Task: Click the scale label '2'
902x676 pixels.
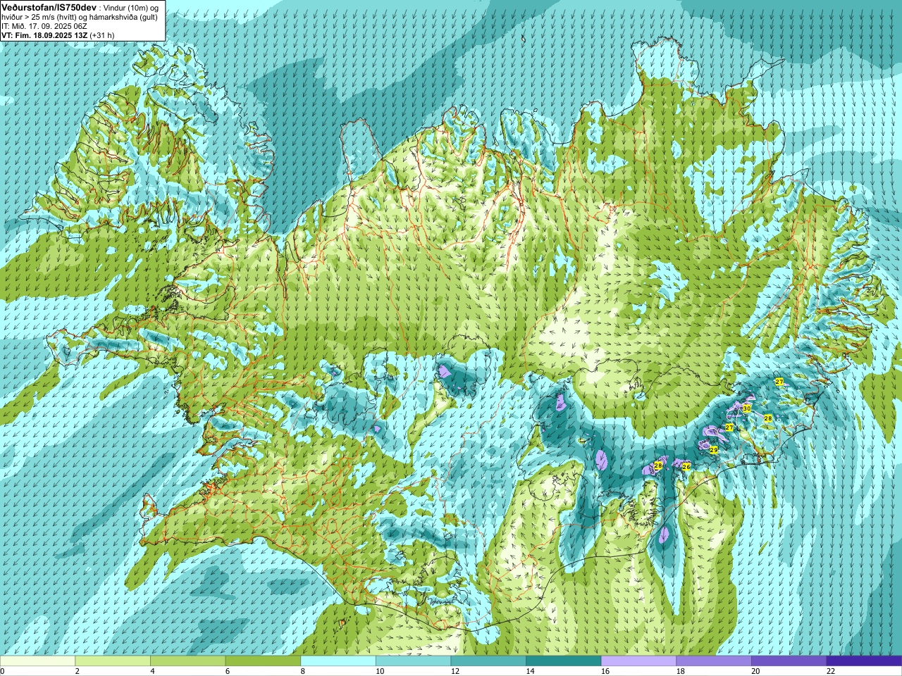Action: tap(77, 671)
